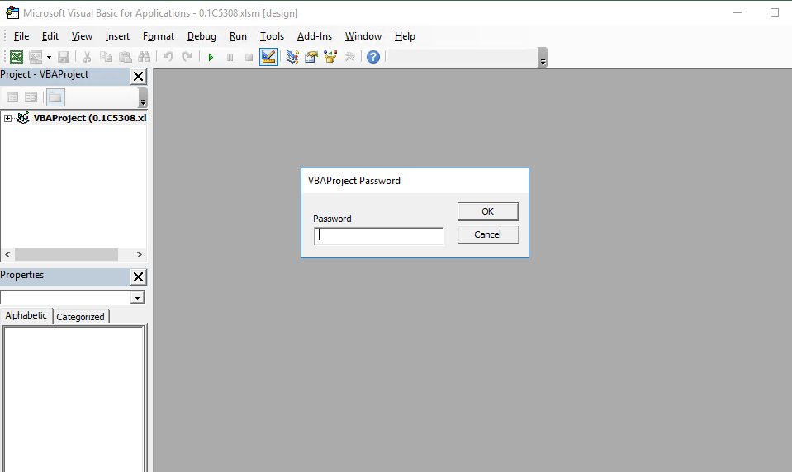Click the Copy toolbar icon
792x472 pixels.
pyautogui.click(x=106, y=57)
